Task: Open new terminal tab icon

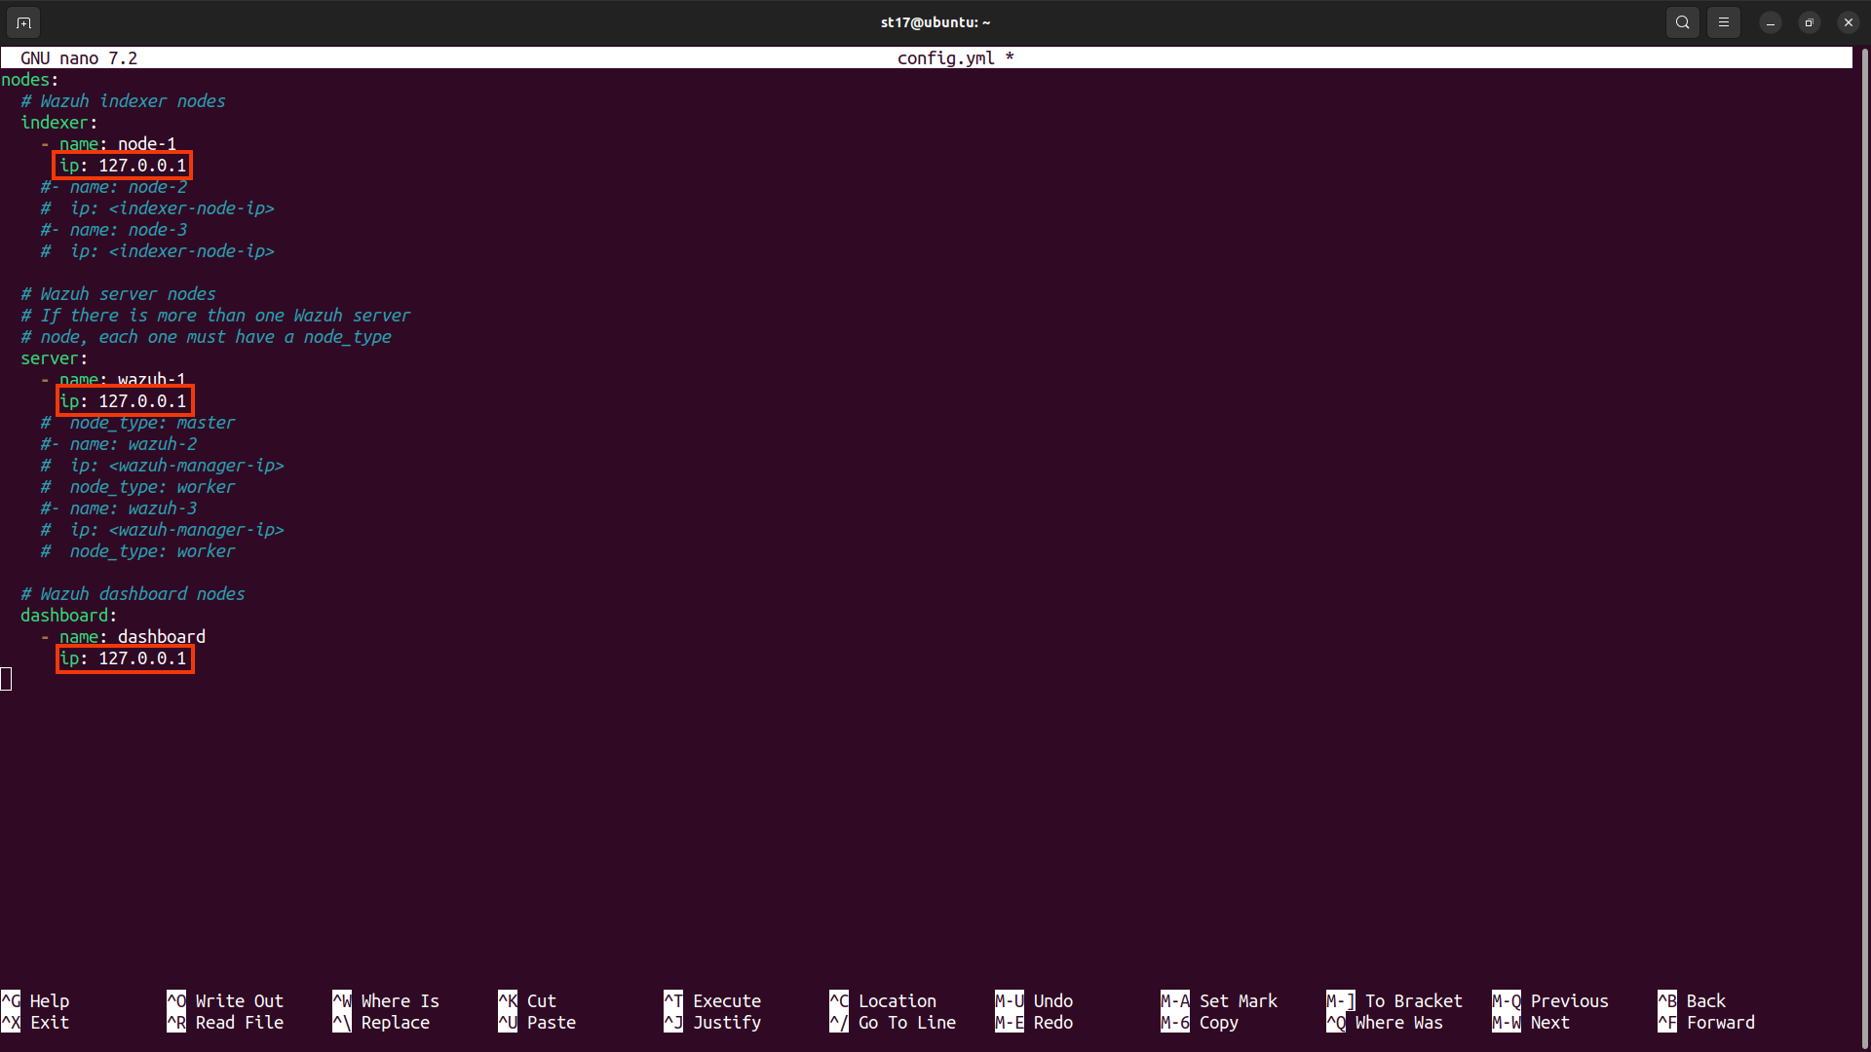Action: coord(23,22)
